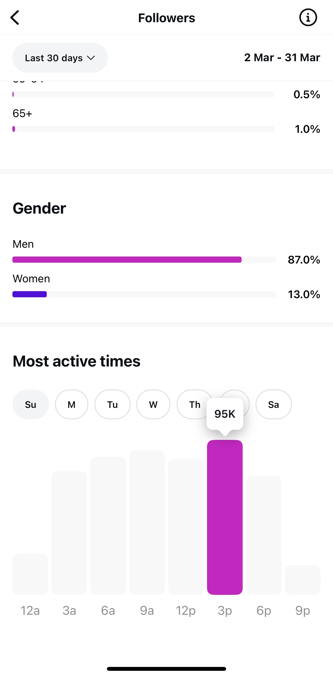This screenshot has width=333, height=677.
Task: Tap the 3a activity bar
Action: pos(69,533)
